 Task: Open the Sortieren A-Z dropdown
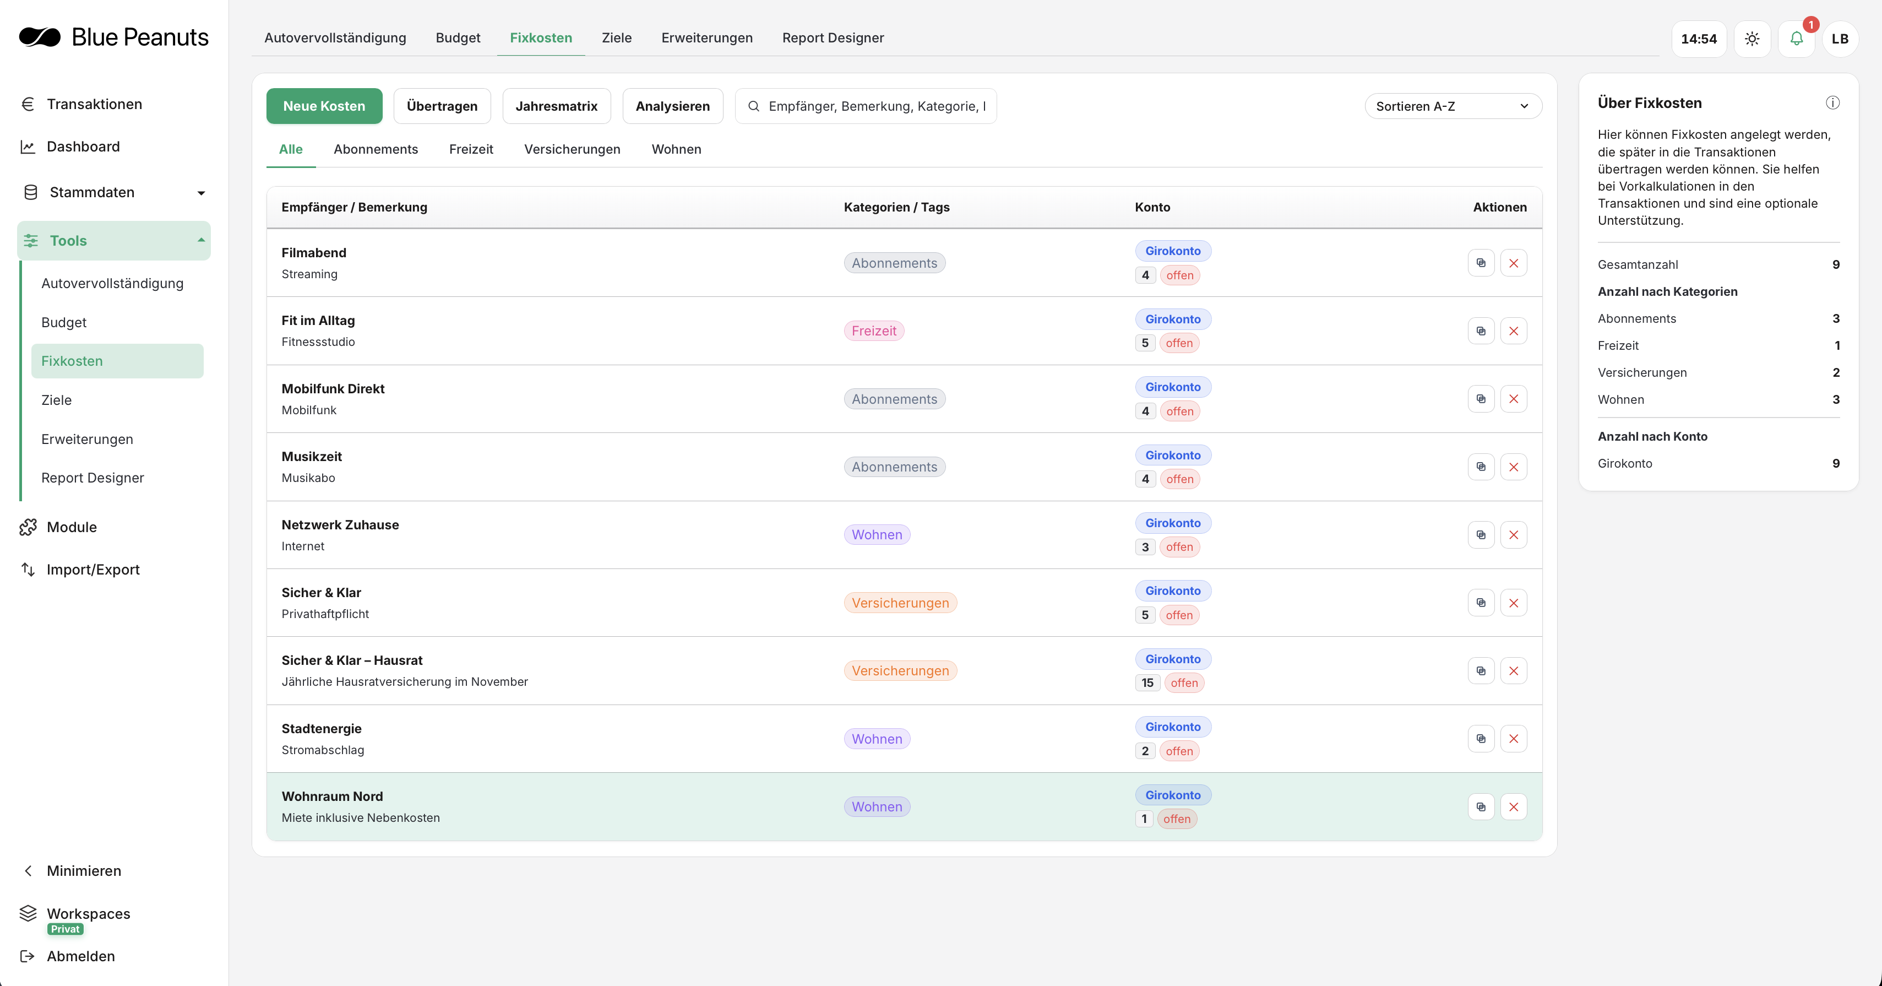point(1453,107)
